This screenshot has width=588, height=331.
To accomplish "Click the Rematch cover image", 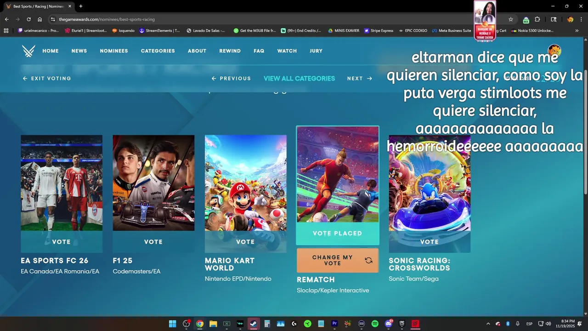I will (x=338, y=175).
